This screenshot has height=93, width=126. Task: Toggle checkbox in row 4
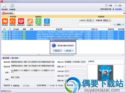[x=10, y=39]
